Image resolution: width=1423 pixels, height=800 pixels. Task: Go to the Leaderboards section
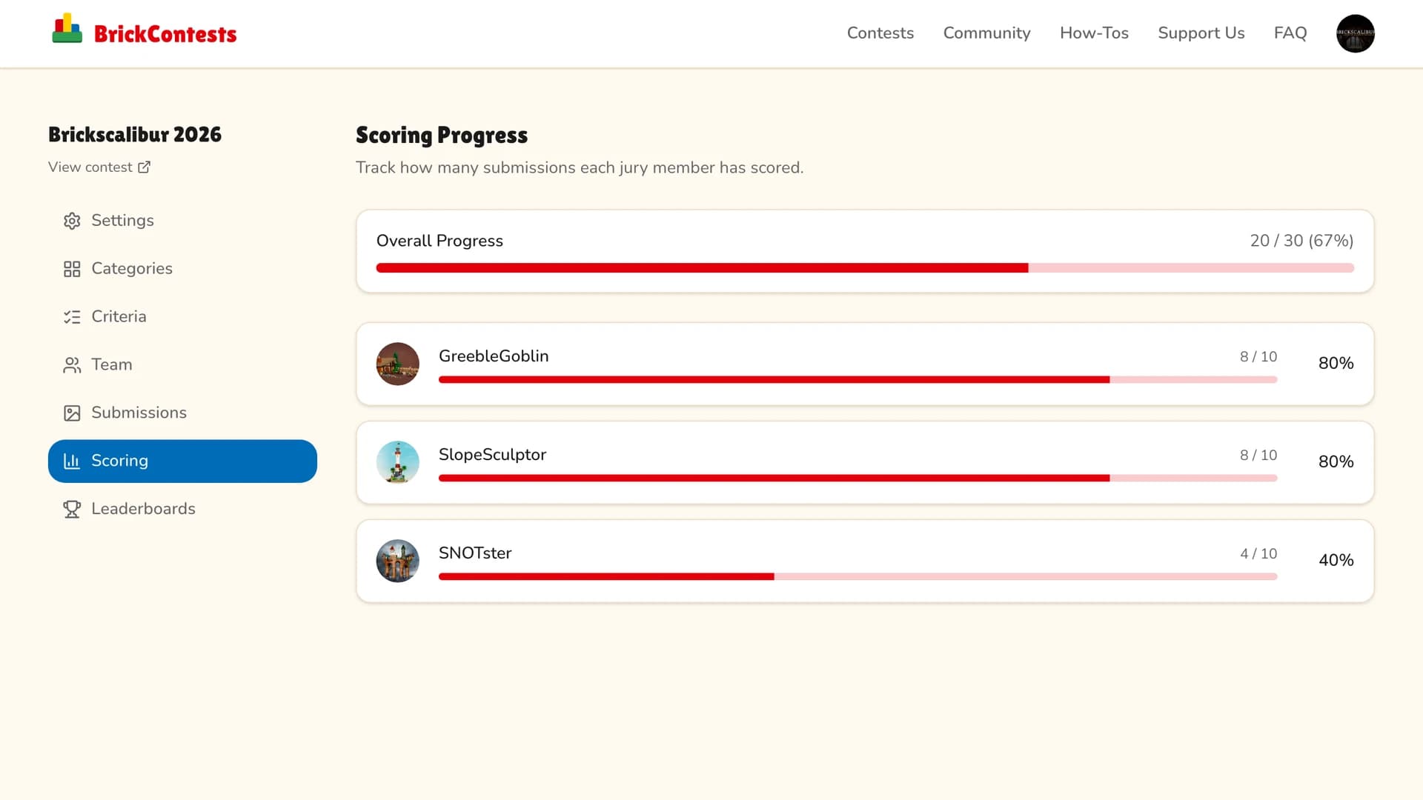coord(182,509)
